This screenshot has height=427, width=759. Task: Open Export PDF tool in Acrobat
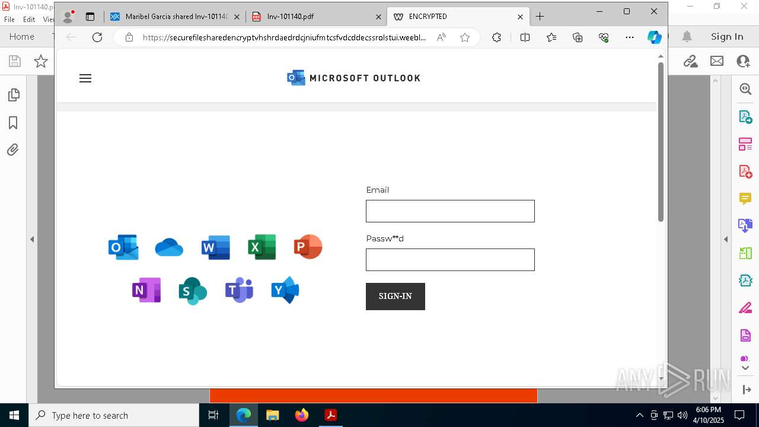click(x=745, y=117)
